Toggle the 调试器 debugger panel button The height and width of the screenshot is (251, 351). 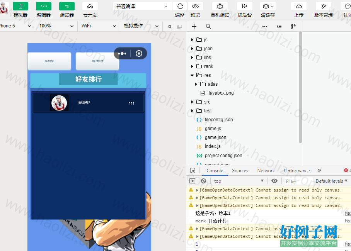67,6
